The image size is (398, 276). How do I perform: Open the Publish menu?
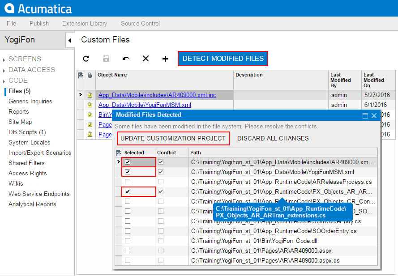pyautogui.click(x=39, y=23)
